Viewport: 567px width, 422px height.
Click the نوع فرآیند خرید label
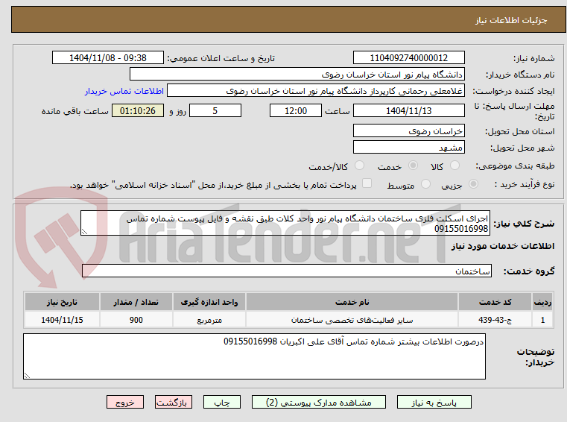tap(525, 184)
